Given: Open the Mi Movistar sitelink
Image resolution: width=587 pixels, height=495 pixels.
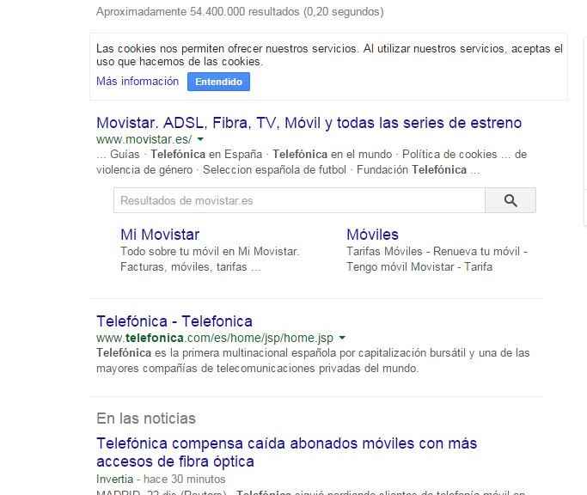Looking at the screenshot, I should click(x=160, y=235).
